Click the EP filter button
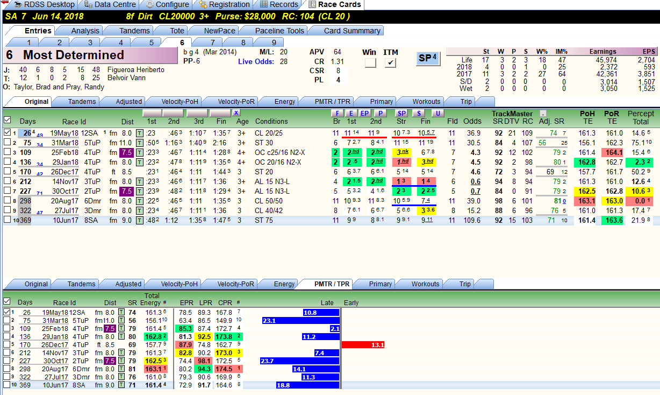Screen dimensions: 660x395 click(365, 113)
